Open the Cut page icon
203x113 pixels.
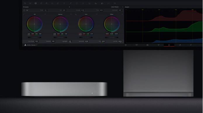137,45
